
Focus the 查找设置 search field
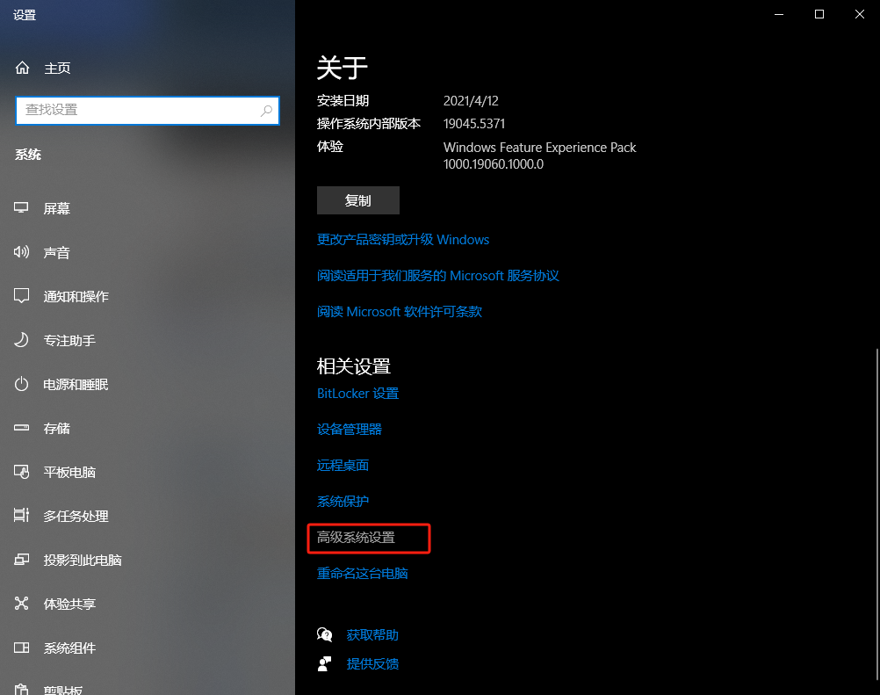pos(148,111)
